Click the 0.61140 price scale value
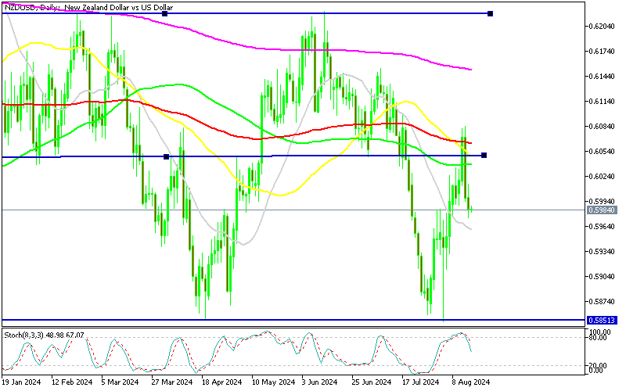The width and height of the screenshot is (626, 391). tap(603, 102)
